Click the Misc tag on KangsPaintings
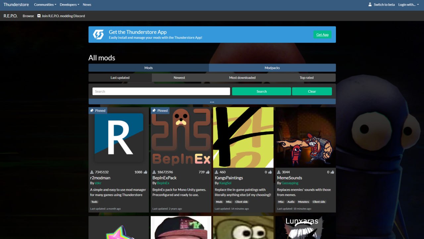 229,202
